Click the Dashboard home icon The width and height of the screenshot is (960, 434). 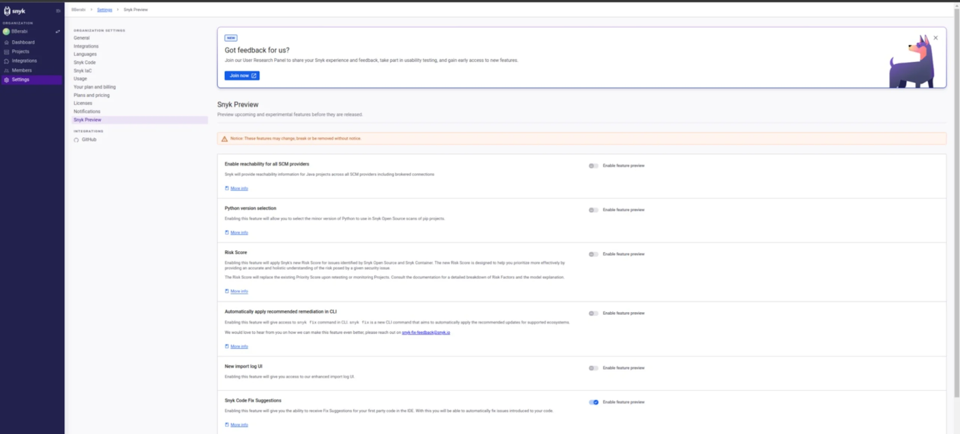(7, 43)
